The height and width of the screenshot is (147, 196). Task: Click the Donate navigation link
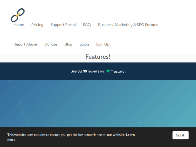point(51,44)
